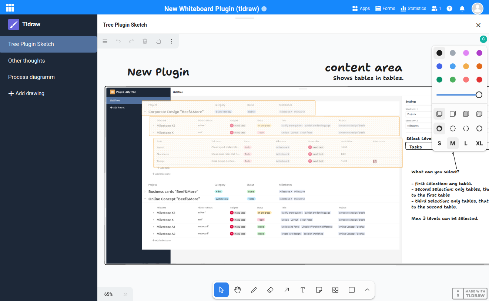Select the Semi fill style
489x301 pixels.
click(x=453, y=114)
